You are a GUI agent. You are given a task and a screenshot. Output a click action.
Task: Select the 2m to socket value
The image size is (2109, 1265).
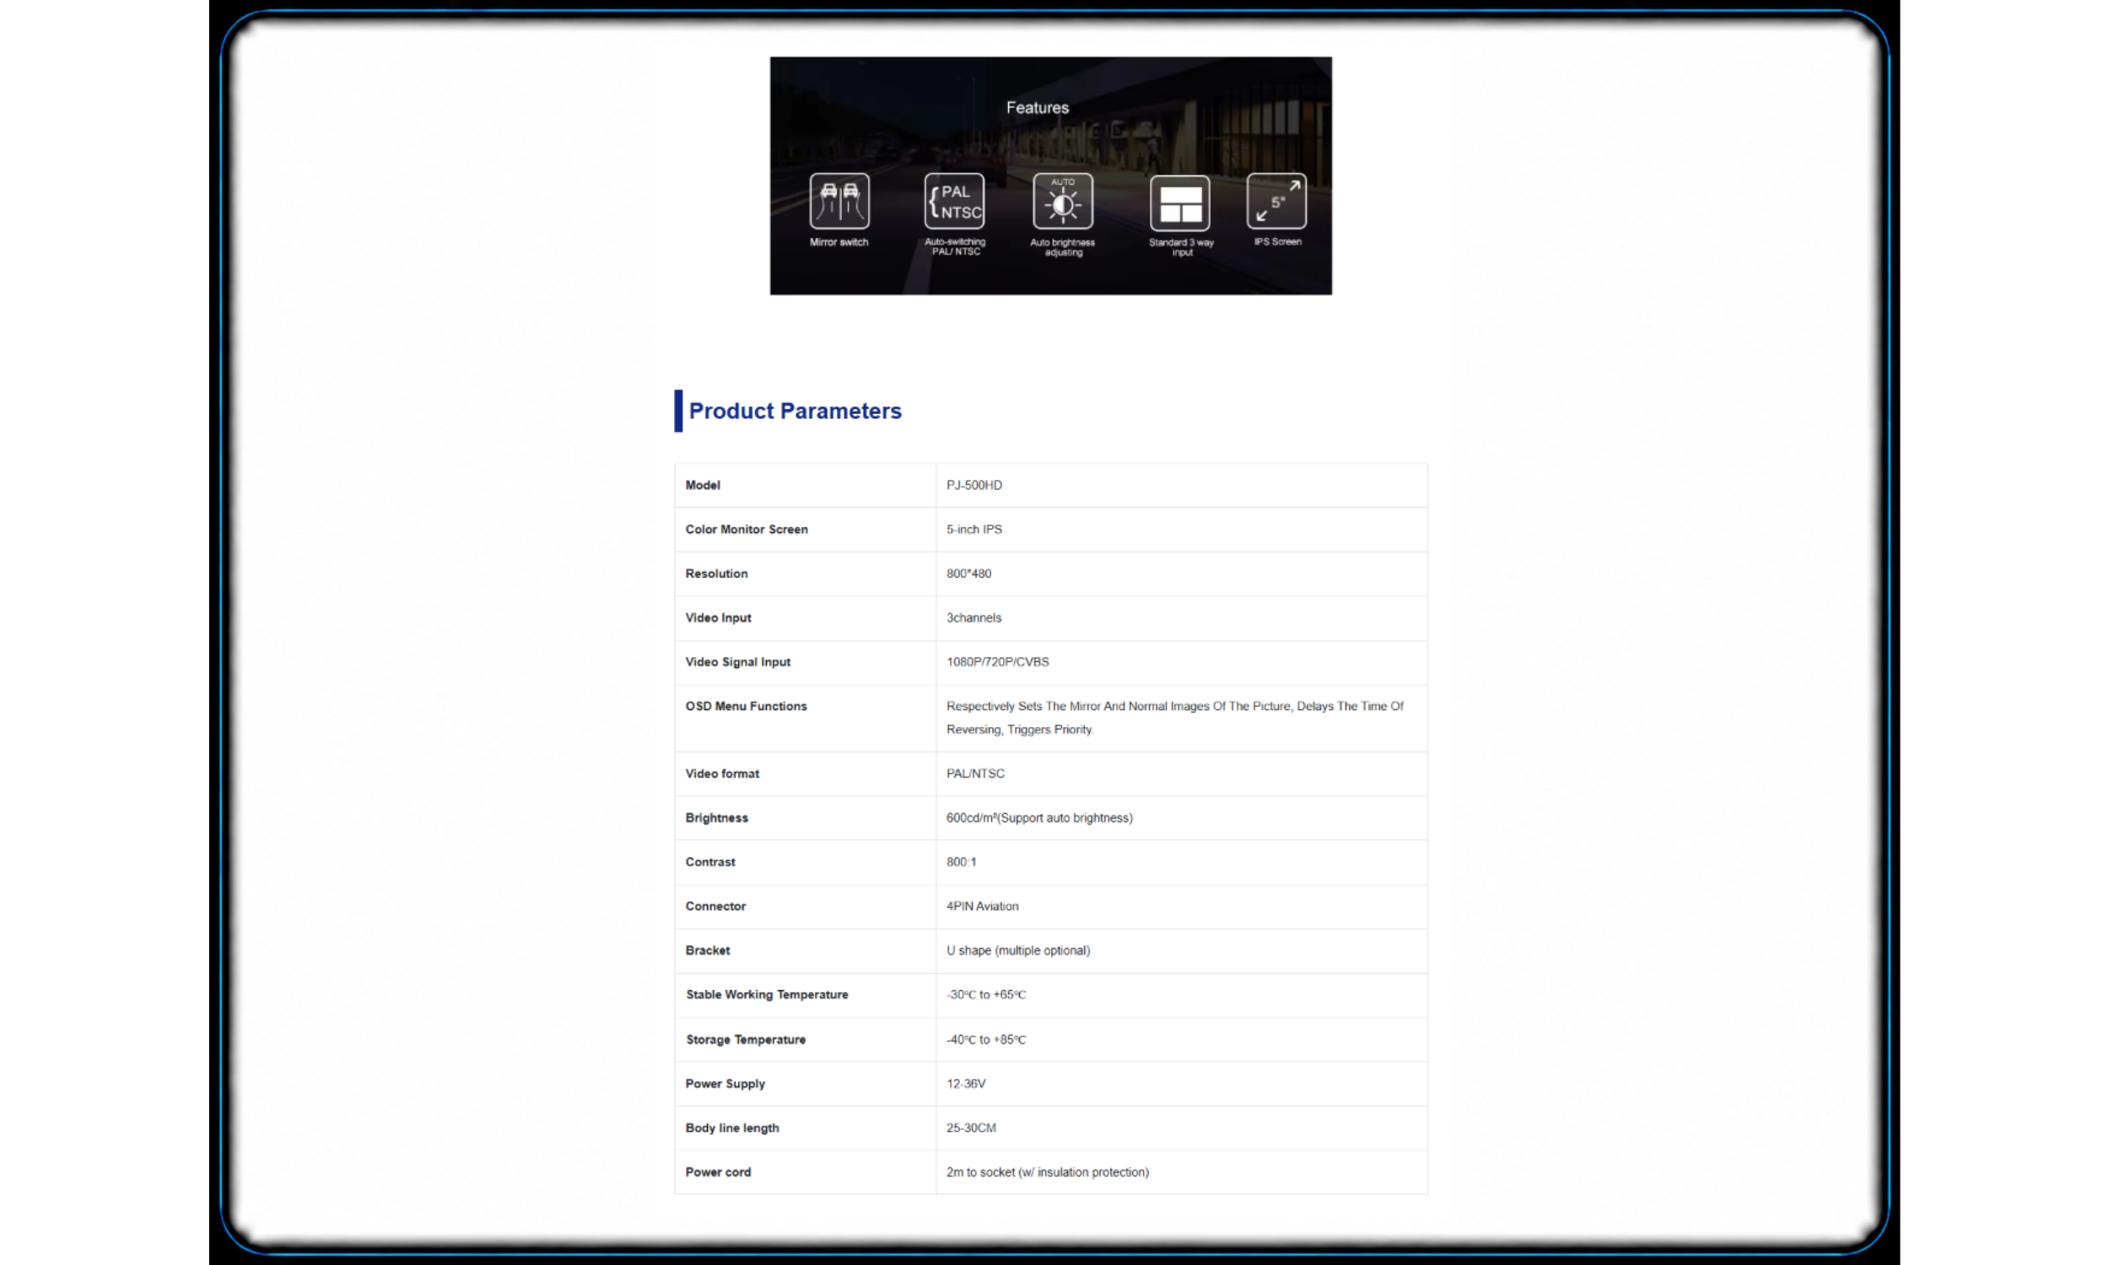point(1047,1173)
